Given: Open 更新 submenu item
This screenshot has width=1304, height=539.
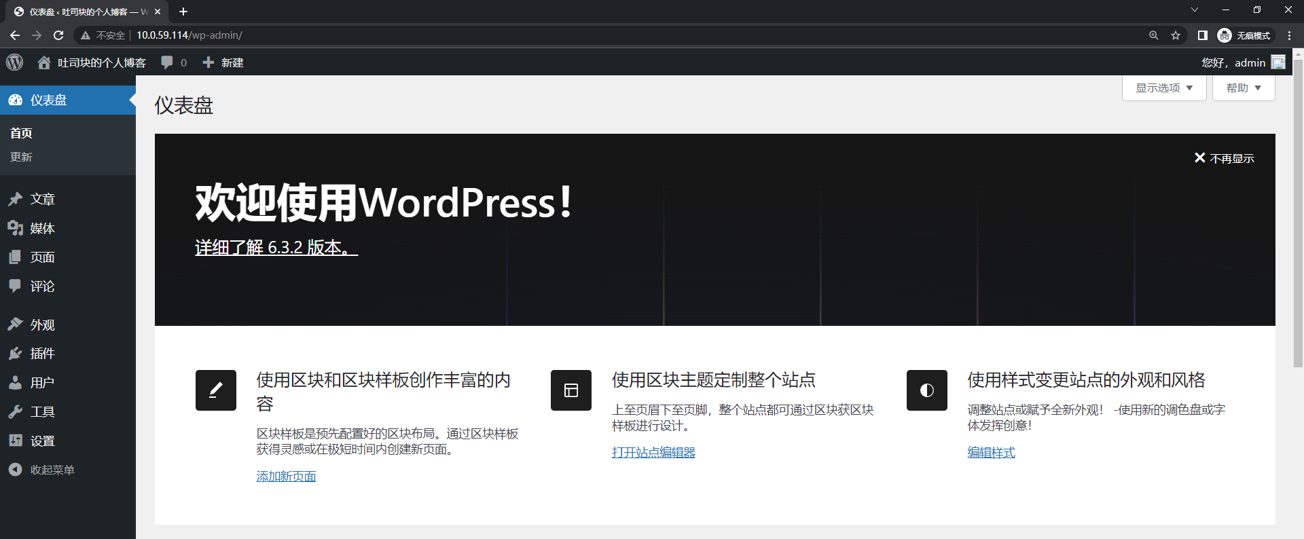Looking at the screenshot, I should pos(21,157).
